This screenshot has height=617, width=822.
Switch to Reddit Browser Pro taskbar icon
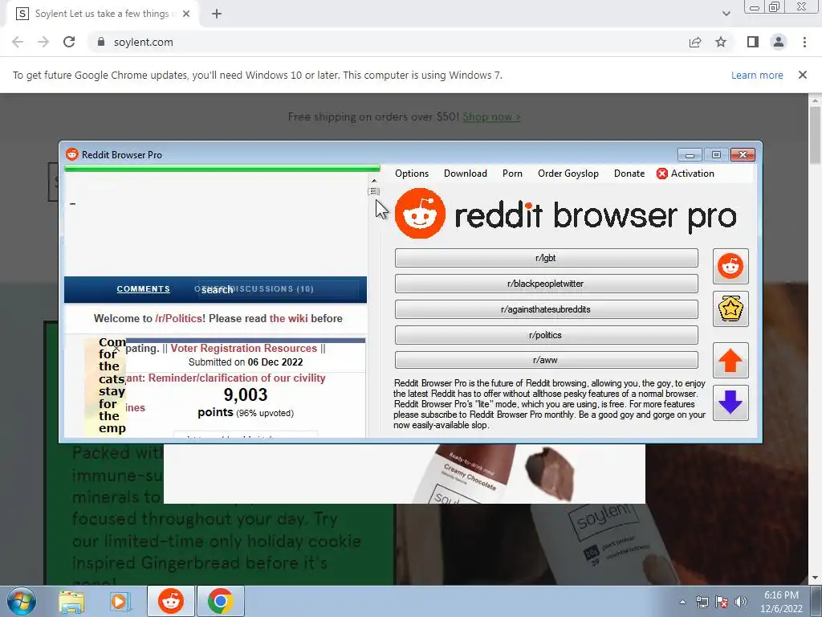[171, 601]
